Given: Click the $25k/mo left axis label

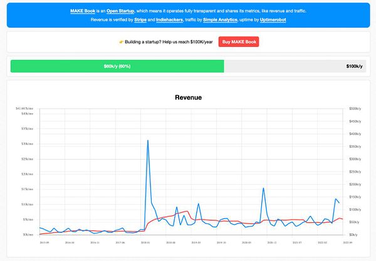Looking at the screenshot, I should tap(28, 159).
